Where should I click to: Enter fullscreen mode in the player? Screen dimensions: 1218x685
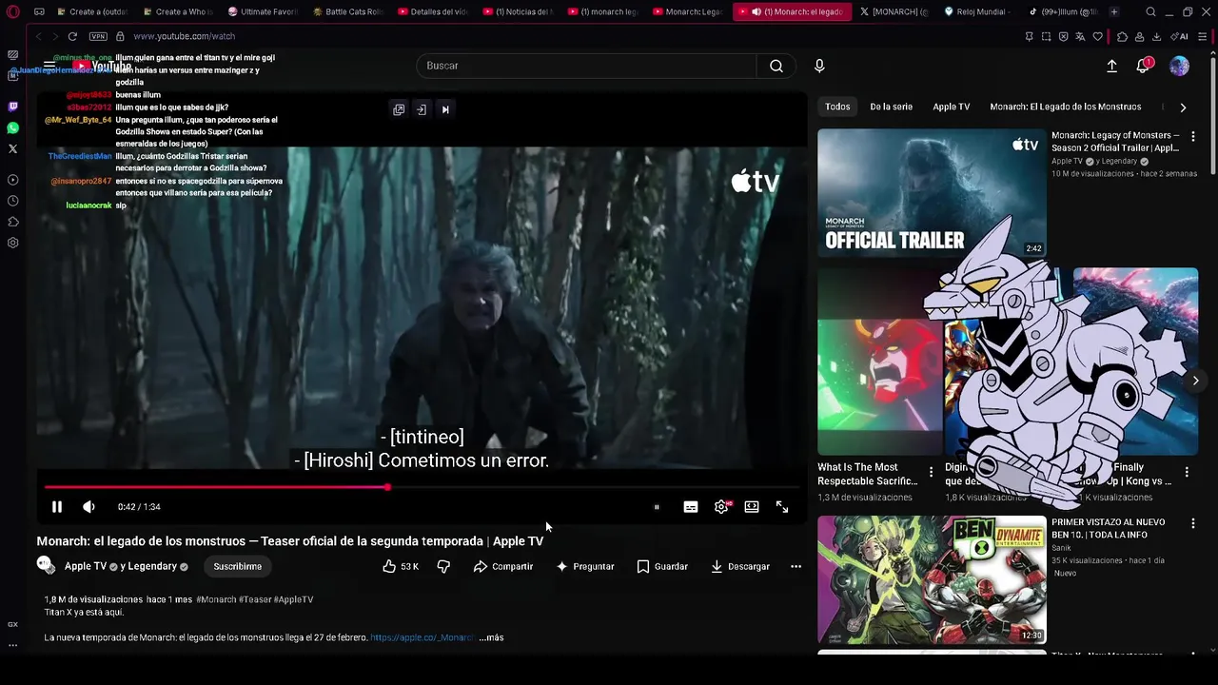pyautogui.click(x=782, y=507)
